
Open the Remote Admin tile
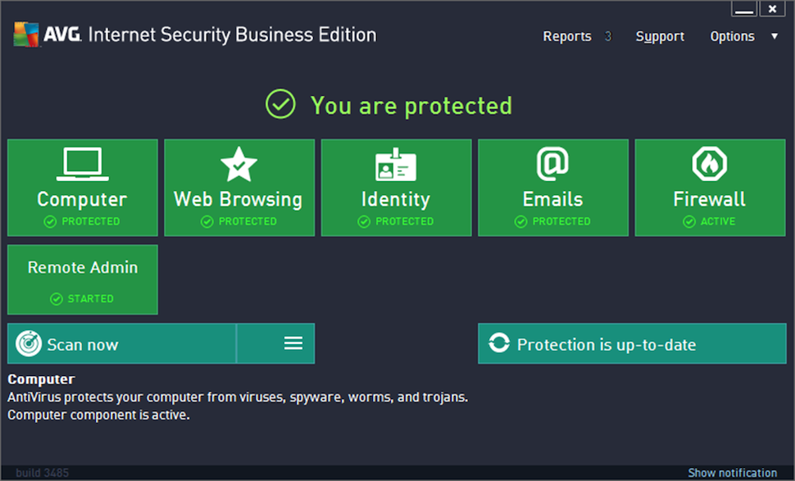[x=82, y=279]
